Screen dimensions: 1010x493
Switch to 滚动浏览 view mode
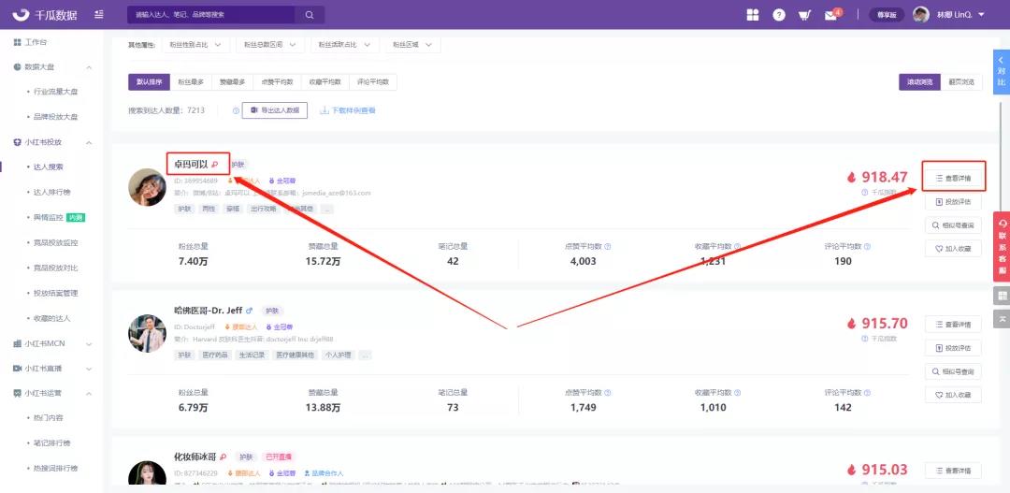919,82
